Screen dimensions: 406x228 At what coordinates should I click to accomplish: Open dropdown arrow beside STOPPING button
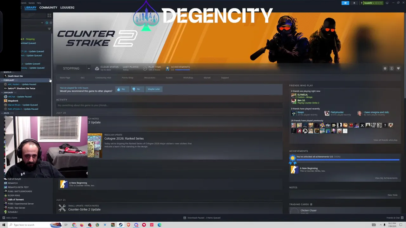pos(89,68)
